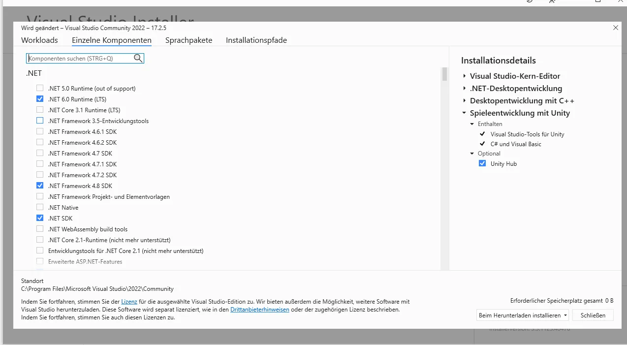The height and width of the screenshot is (345, 627).
Task: Check .NET Framework 4.6.2 SDK
Action: [40, 142]
